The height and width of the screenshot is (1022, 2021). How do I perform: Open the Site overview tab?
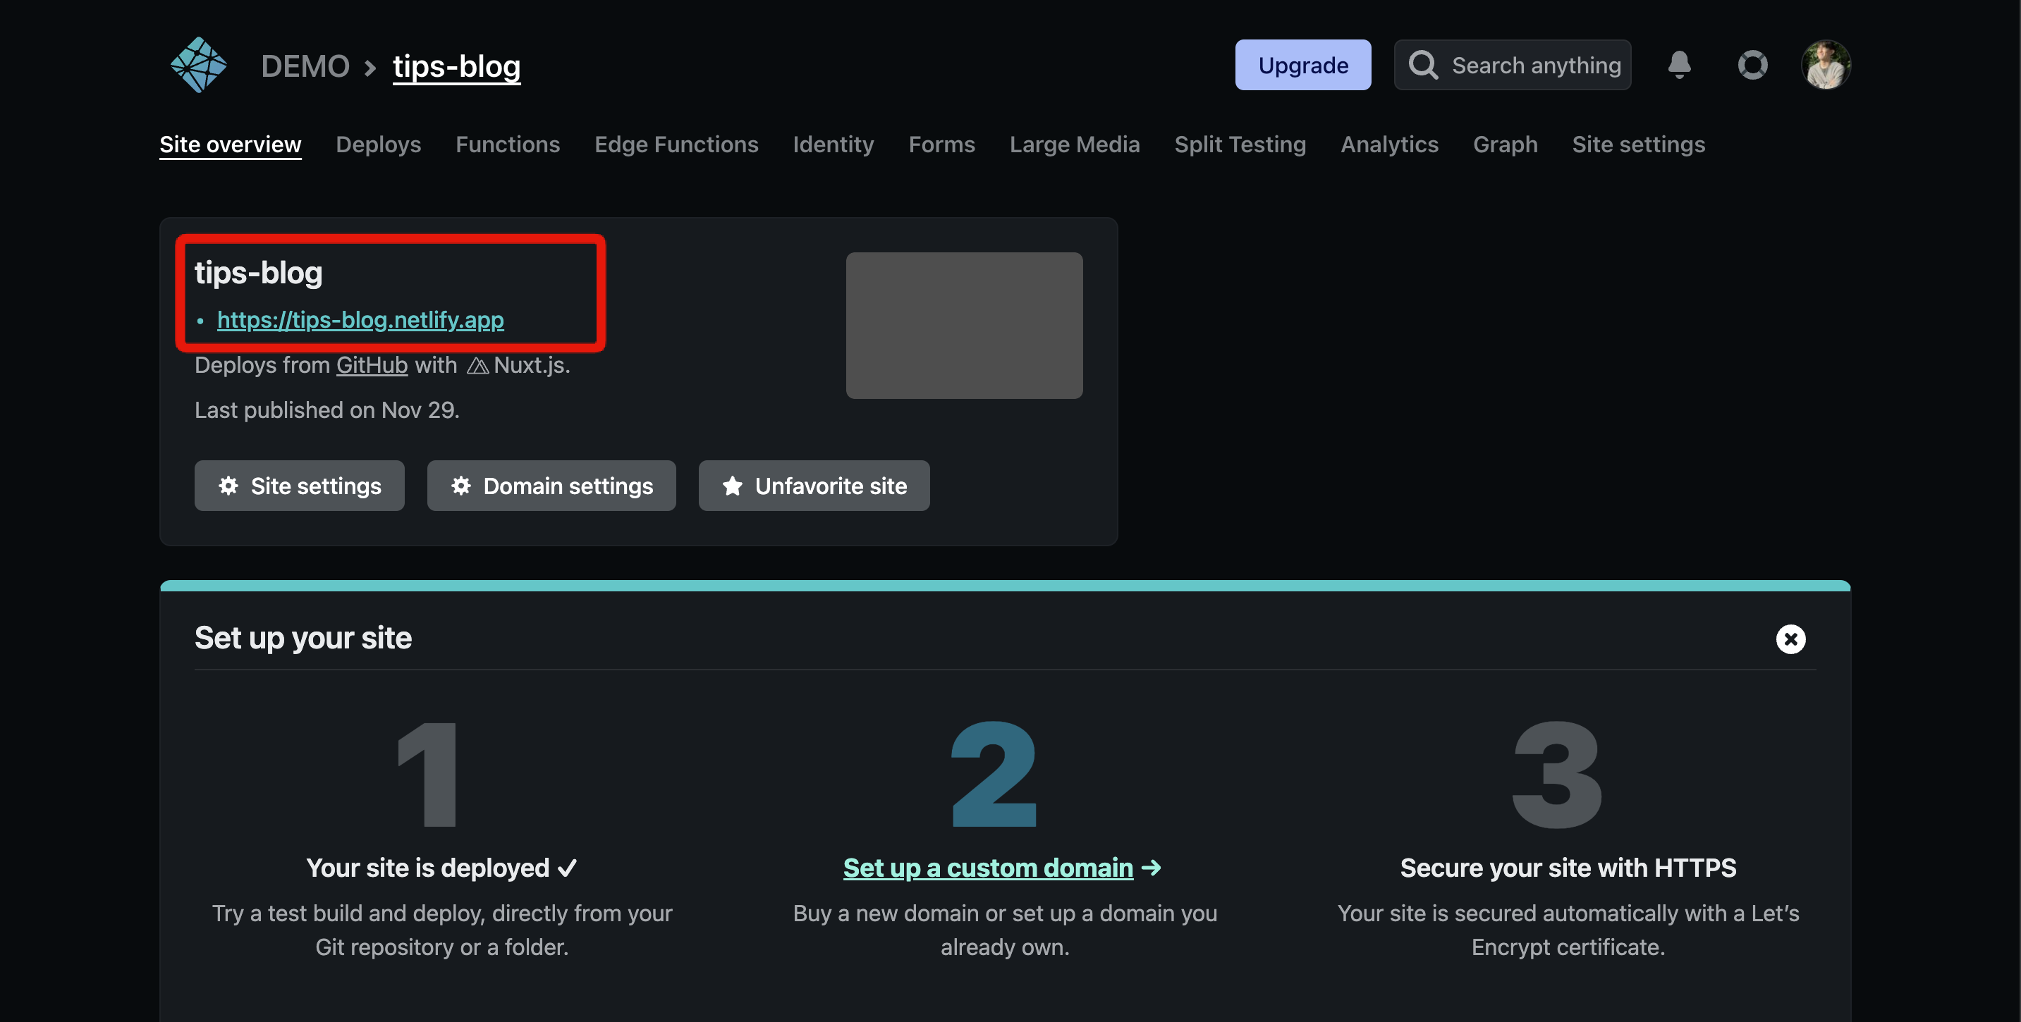point(231,144)
